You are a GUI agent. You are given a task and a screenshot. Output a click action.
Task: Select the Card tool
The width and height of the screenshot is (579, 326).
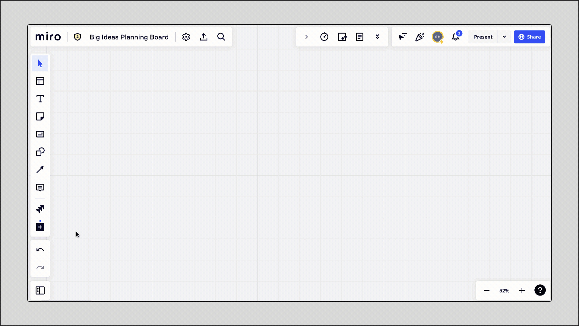tap(40, 134)
